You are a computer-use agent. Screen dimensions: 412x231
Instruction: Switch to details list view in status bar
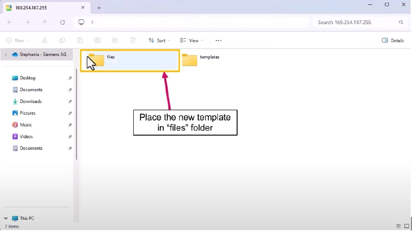[x=399, y=226]
